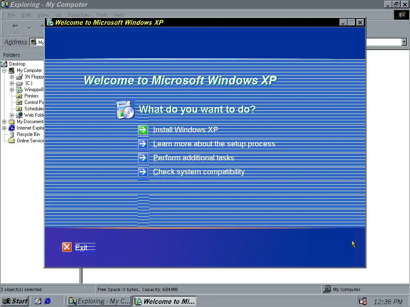Click the green arrow beside Install Windows XP
This screenshot has width=410, height=307.
143,130
